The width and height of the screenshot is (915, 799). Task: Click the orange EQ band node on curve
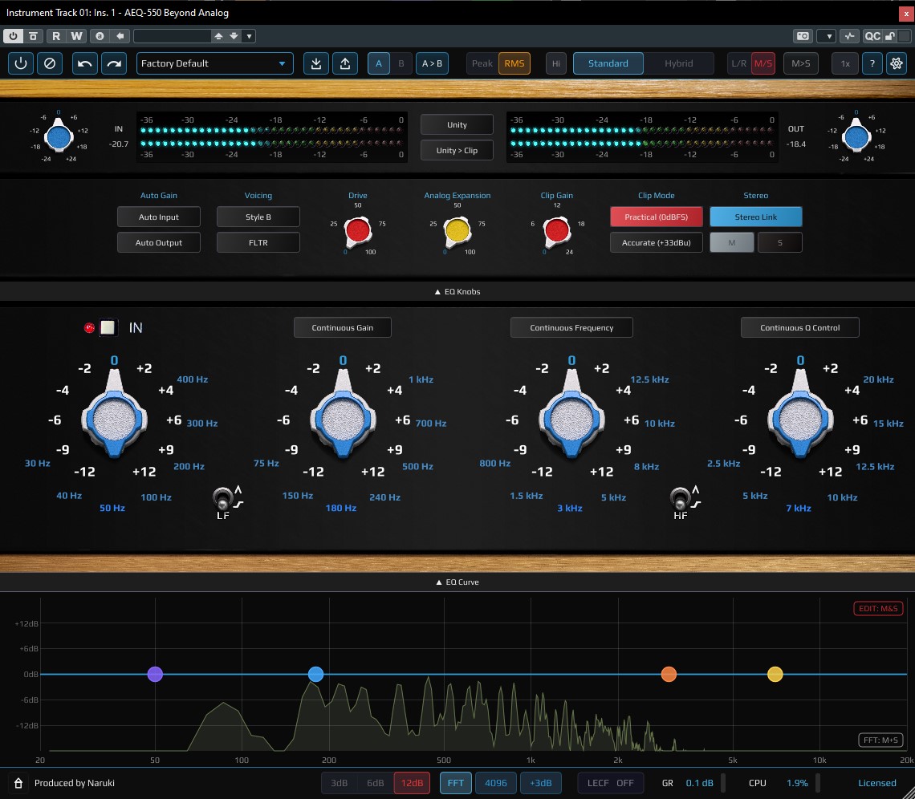tap(669, 674)
